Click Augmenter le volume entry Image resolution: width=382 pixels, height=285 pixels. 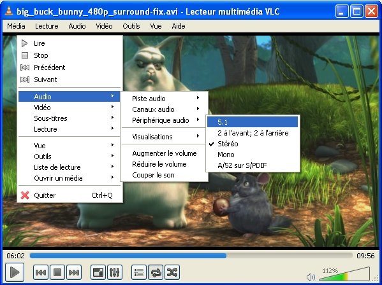click(165, 153)
